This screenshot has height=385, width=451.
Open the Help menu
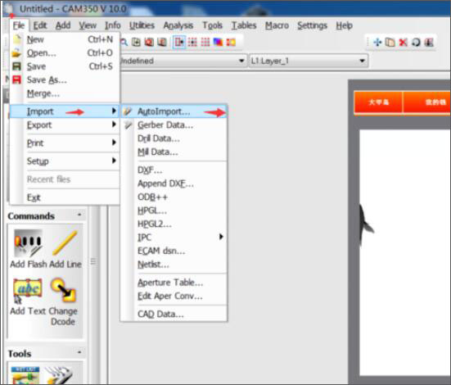point(345,25)
